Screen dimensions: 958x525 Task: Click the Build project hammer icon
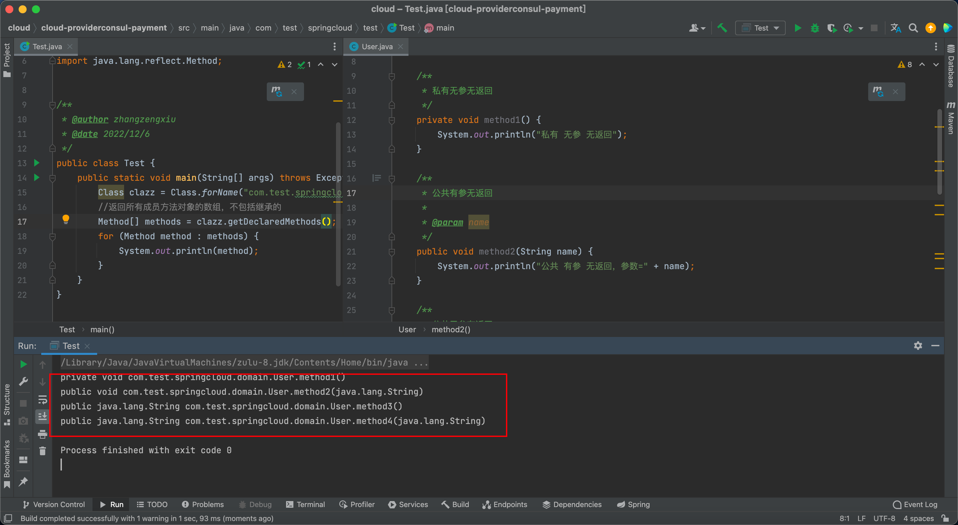tap(722, 28)
